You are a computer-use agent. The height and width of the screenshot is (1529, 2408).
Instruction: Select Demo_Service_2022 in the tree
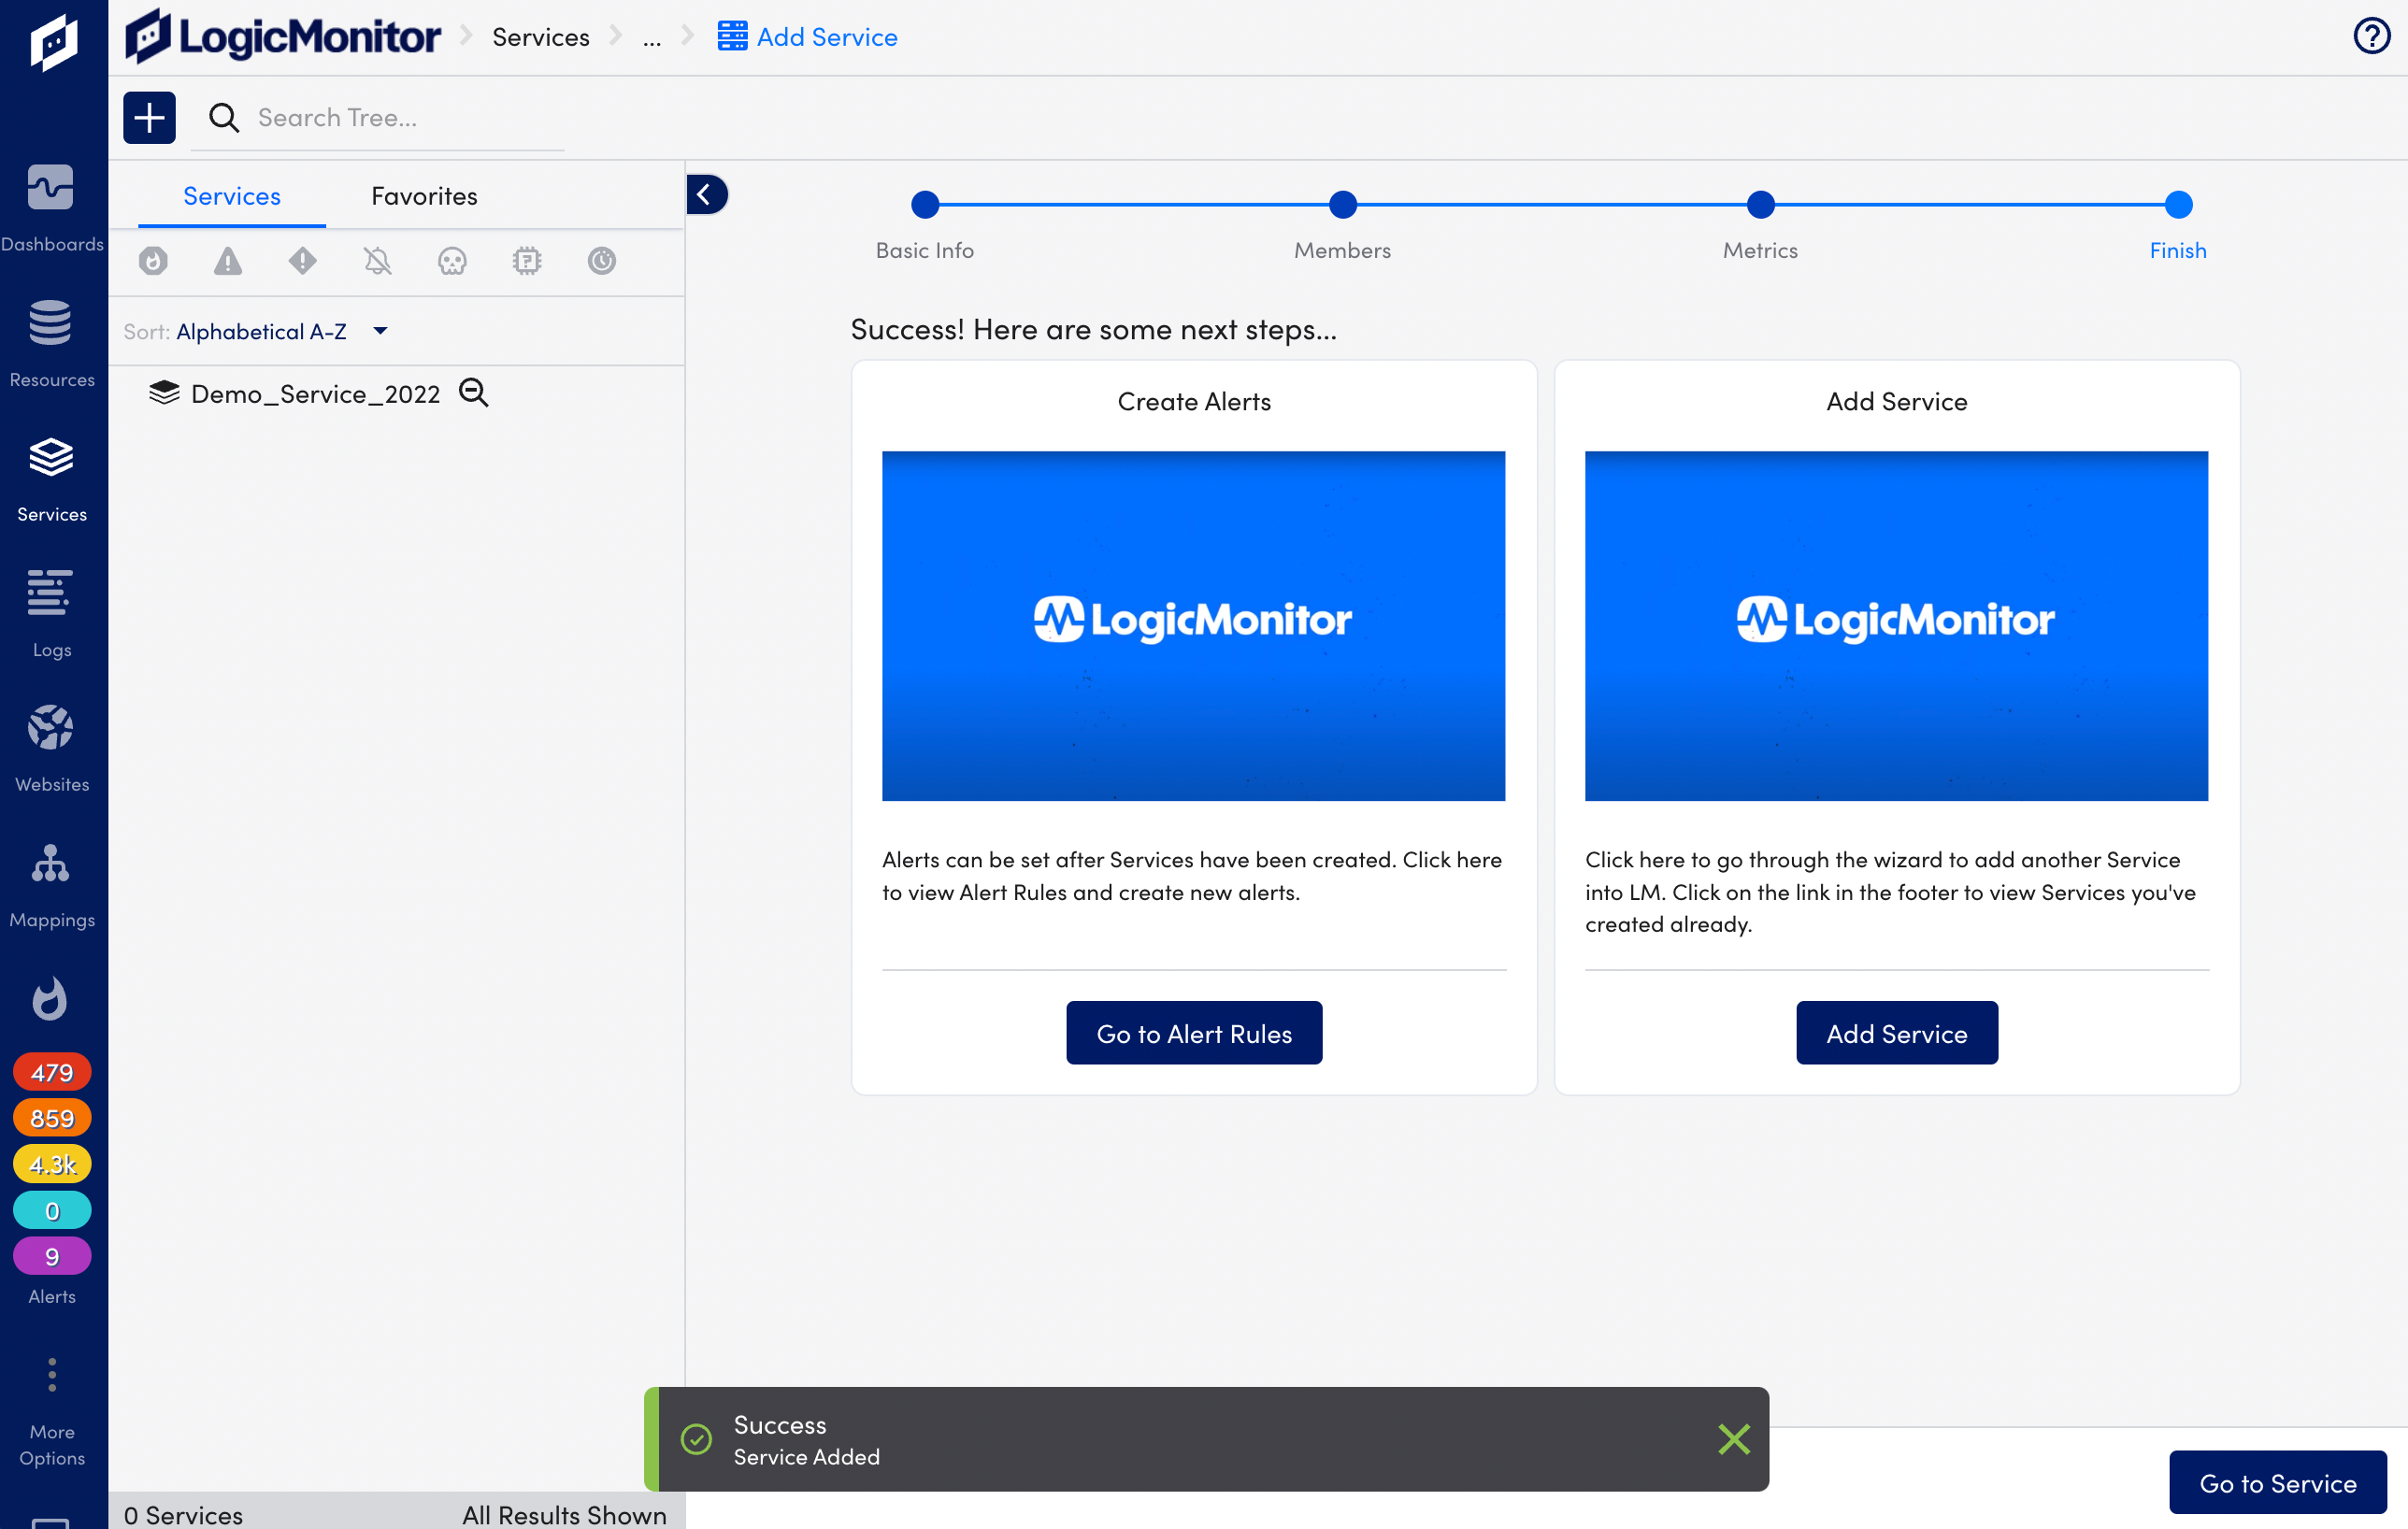coord(315,394)
